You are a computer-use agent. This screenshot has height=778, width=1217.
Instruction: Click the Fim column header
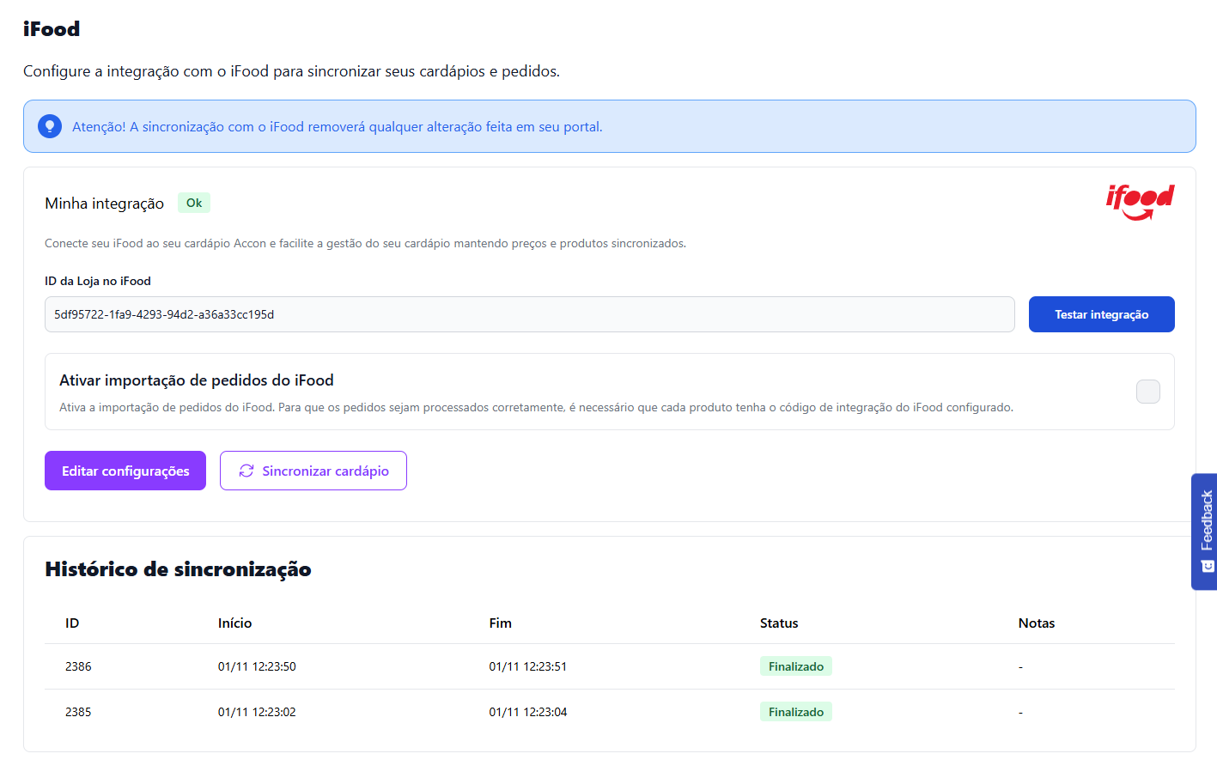tap(500, 623)
